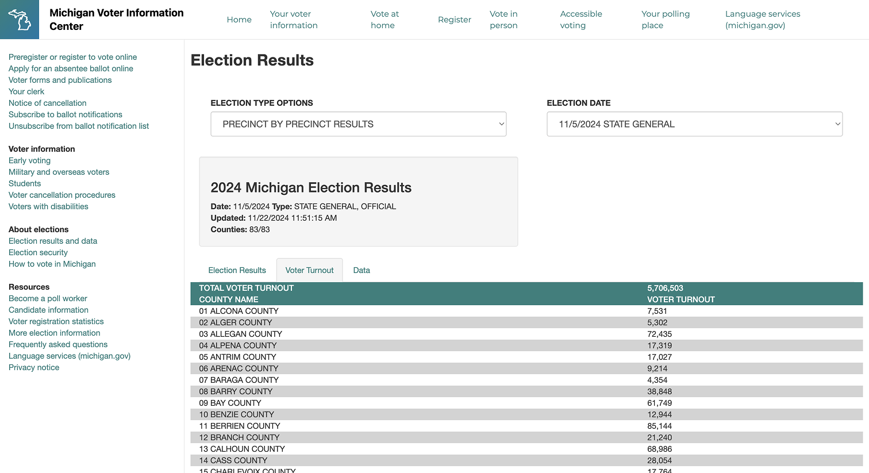The width and height of the screenshot is (869, 473).
Task: Open the Students link
Action: pyautogui.click(x=25, y=183)
